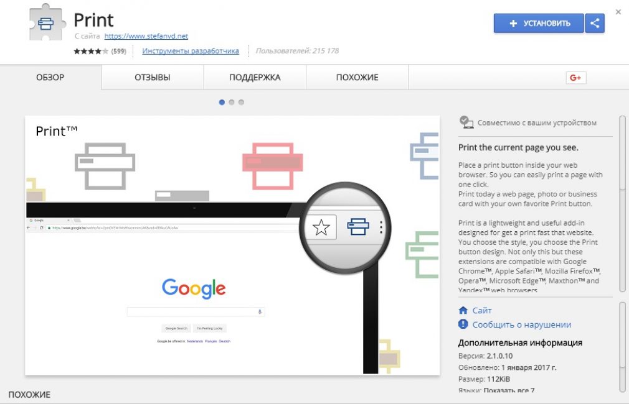Open the ОБЗОР tab
629x404 pixels.
click(x=50, y=77)
